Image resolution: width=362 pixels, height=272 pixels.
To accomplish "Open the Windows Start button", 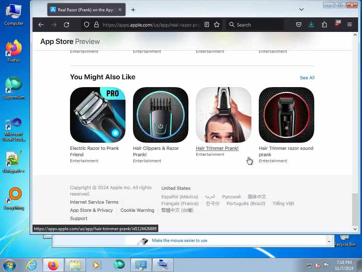I will [10, 265].
